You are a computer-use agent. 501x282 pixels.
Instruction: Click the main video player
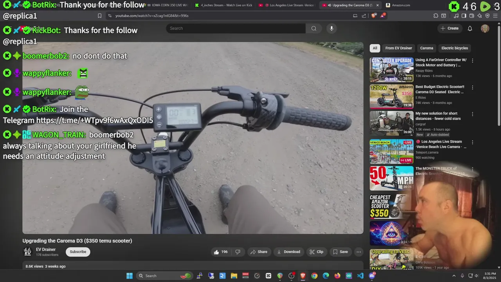193,138
